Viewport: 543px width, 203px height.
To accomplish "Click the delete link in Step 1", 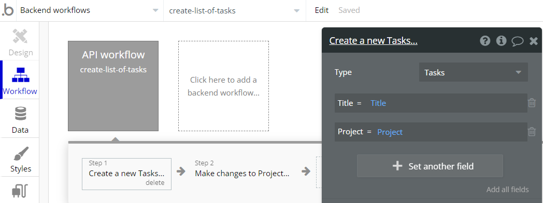I will 155,183.
